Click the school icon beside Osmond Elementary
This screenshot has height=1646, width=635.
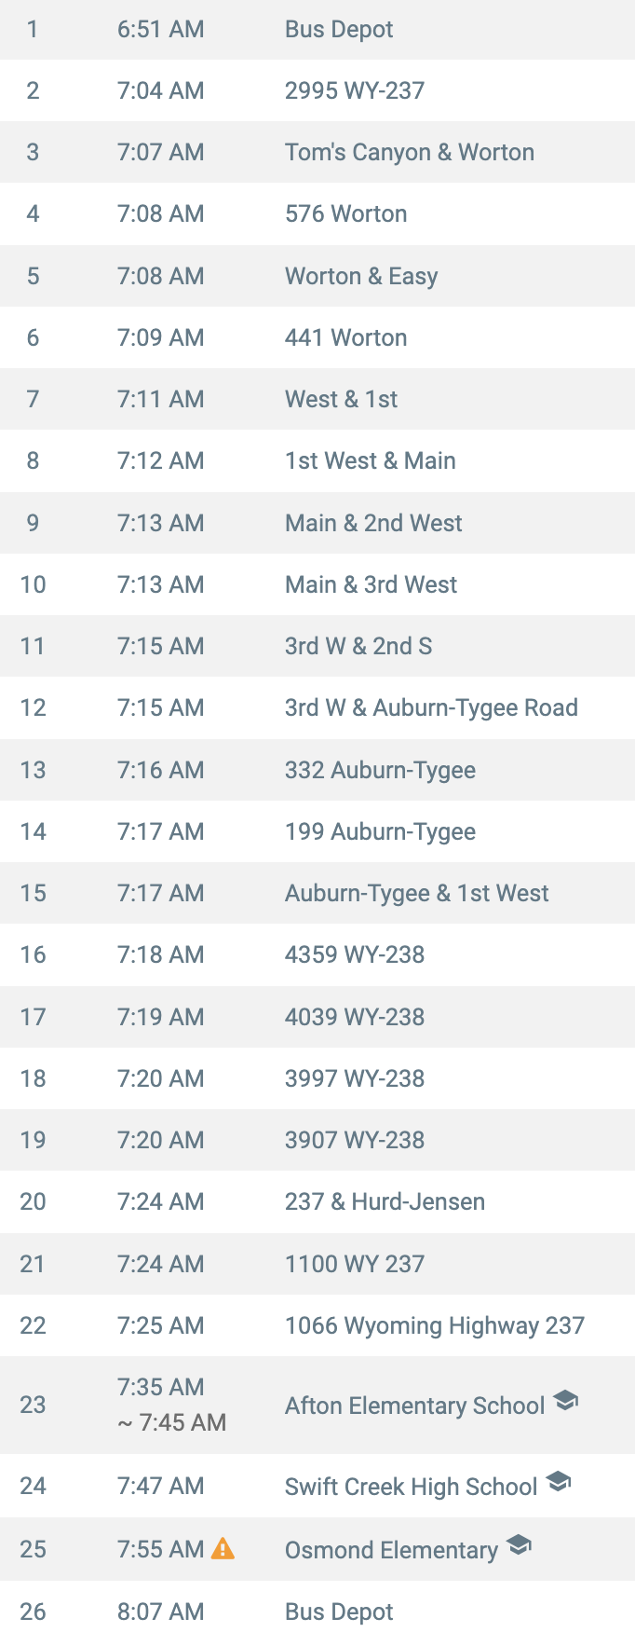[x=519, y=1544]
